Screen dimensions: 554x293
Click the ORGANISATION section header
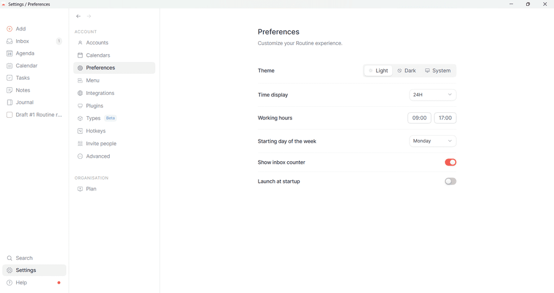coord(91,178)
